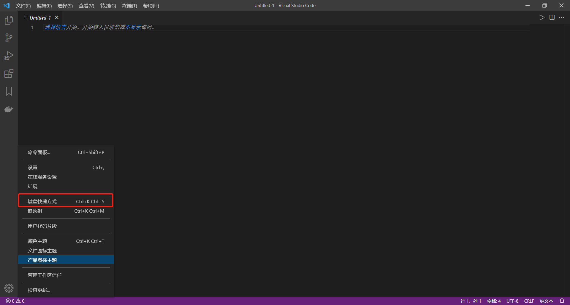Choose 文件图标主题 menu entry
The width and height of the screenshot is (570, 305).
(x=66, y=251)
